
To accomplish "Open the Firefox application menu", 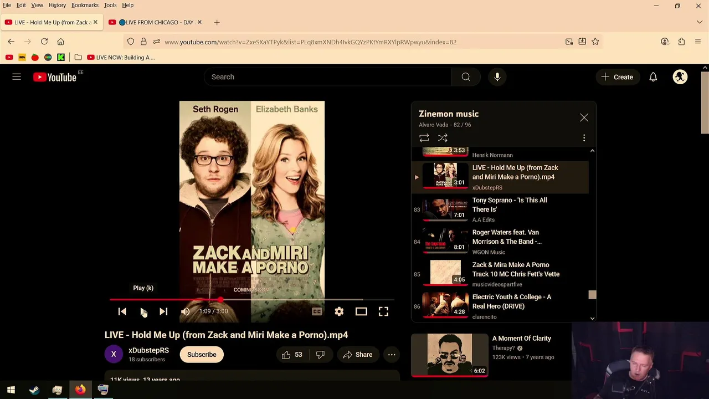I will 698,42.
